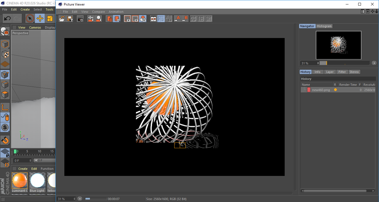379x202 pixels.
Task: Select the Navigator tab
Action: click(307, 26)
